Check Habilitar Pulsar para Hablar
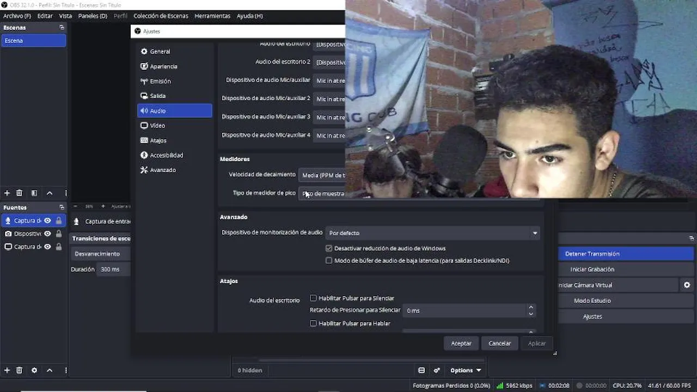 coord(313,323)
